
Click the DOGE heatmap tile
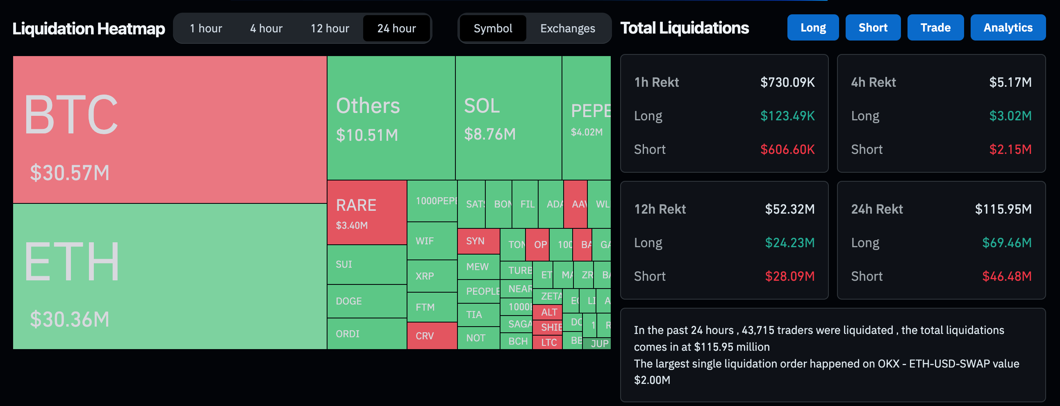[x=366, y=301]
